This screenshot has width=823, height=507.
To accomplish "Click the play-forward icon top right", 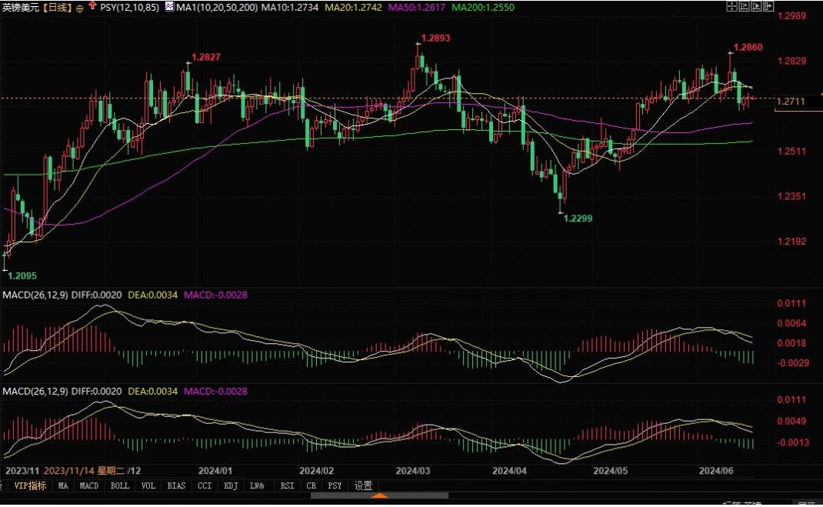I will pyautogui.click(x=756, y=6).
